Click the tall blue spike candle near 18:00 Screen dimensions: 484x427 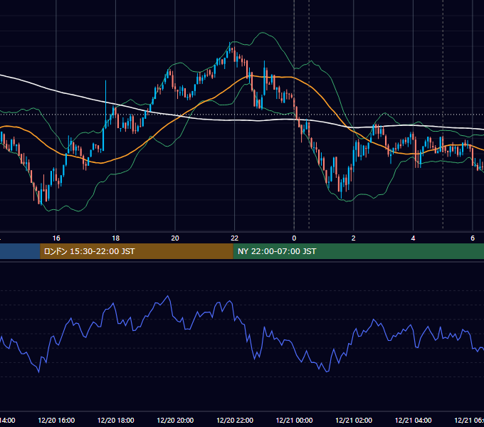pos(105,103)
